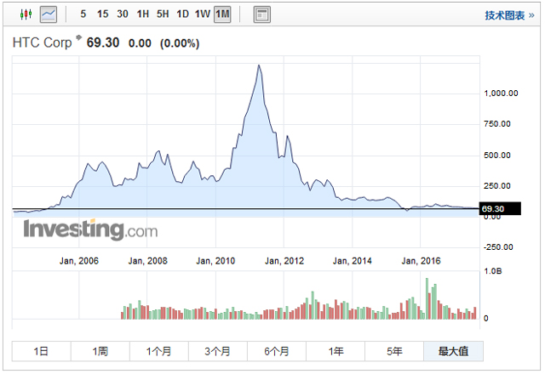Screen dimensions: 545x374
Task: Show the 3个月 time range
Action: click(218, 351)
